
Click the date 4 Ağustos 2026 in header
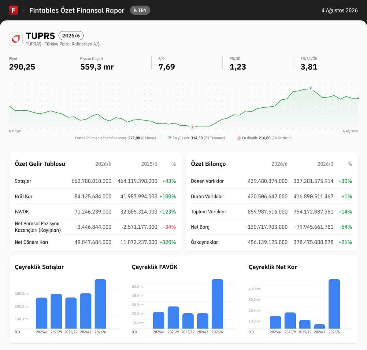point(339,10)
